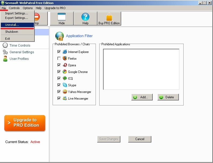Screen dimensions: 213x163
Task: Open the Options menu
Action: click(x=28, y=8)
